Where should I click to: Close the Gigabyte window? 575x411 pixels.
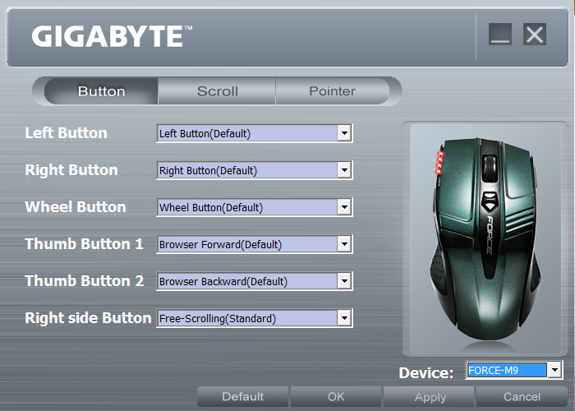coord(535,35)
